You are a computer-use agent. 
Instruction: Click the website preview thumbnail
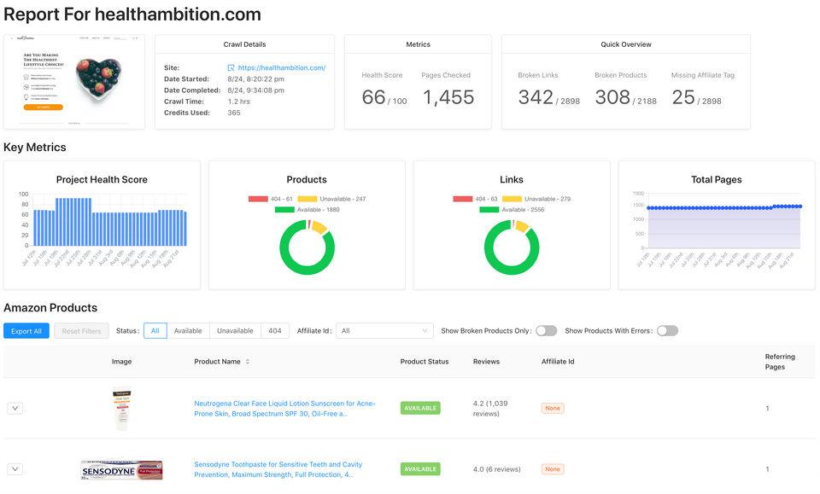coord(74,81)
